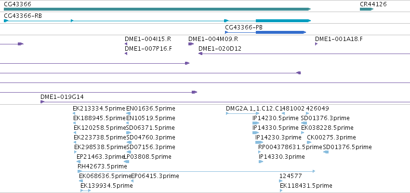Open the IP14230.5prime label

tap(275, 118)
